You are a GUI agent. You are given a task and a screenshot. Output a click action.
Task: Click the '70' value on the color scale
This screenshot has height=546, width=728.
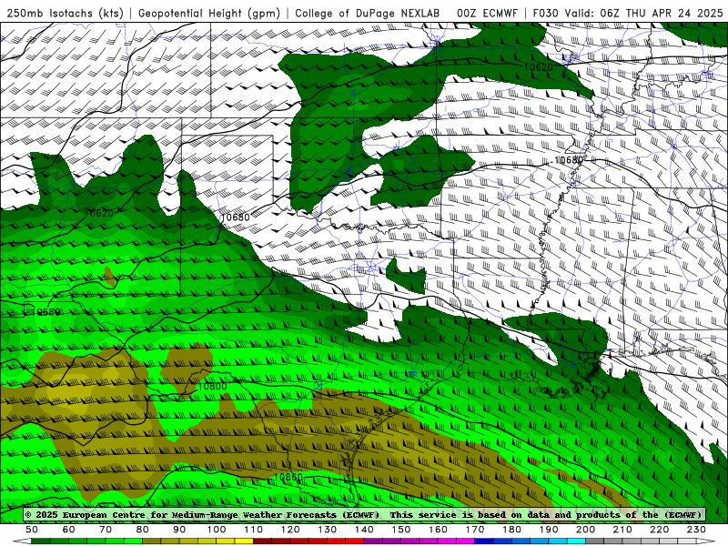coord(106,530)
